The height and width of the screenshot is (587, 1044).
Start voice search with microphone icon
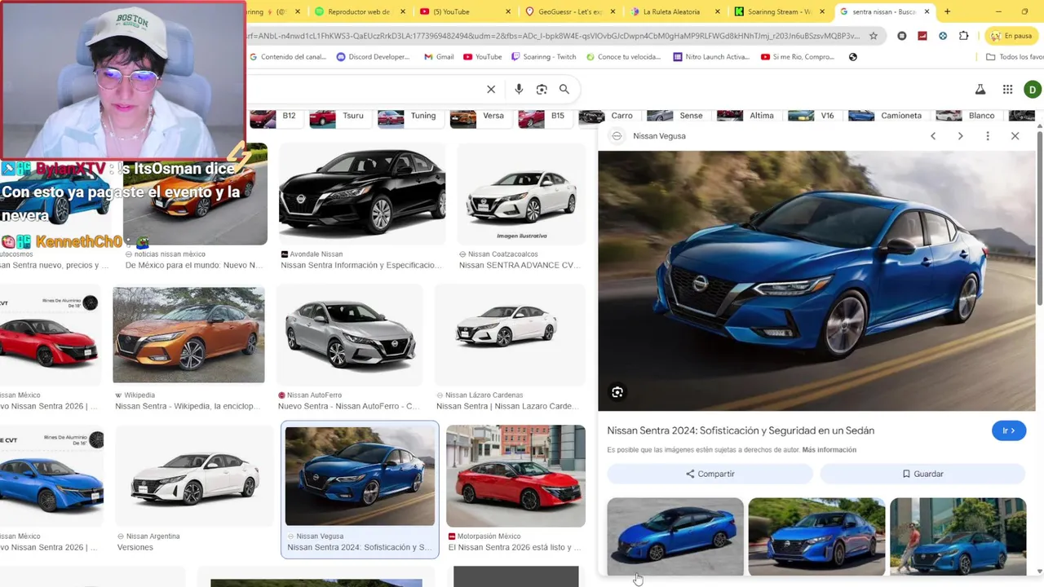point(519,90)
